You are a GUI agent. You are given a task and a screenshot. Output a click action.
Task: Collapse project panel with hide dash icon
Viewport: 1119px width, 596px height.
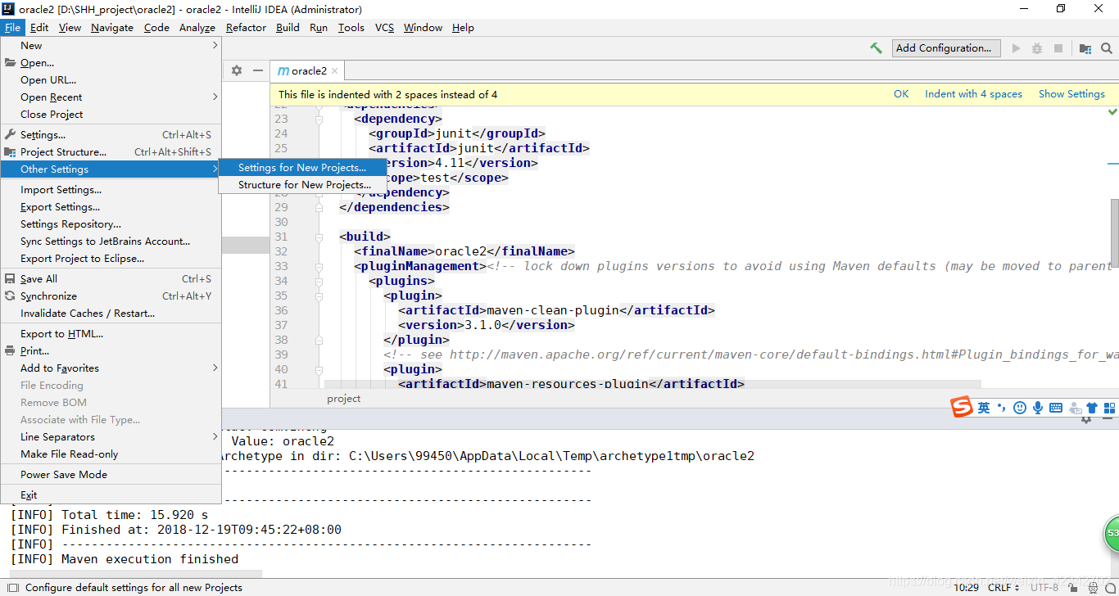[258, 70]
